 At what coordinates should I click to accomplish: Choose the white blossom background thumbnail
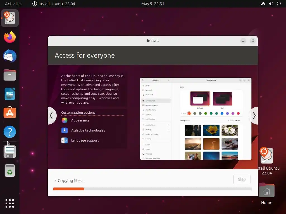coord(230,130)
